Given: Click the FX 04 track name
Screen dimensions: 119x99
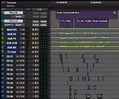Looking at the screenshot, I should 10,79.
